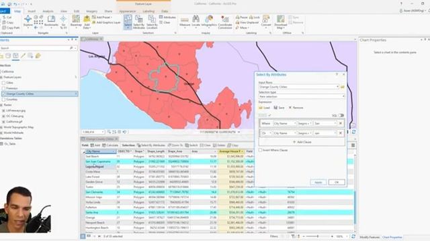Viewport: 430px width, 241px height.
Task: Open the Imagery ribbon tab
Action: point(92,11)
